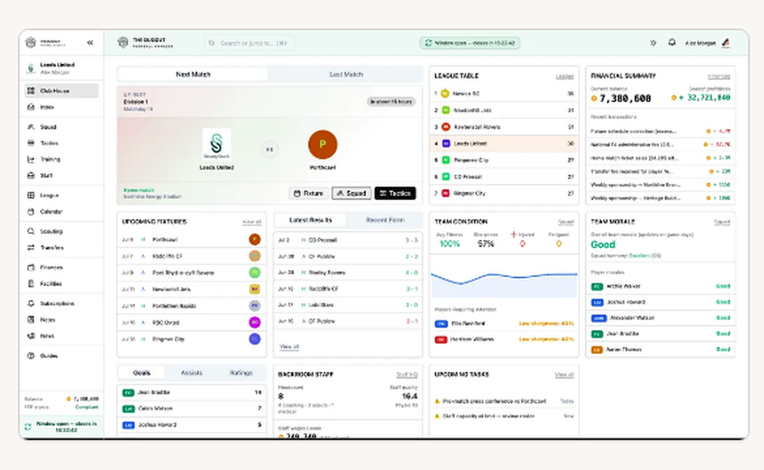Open Scouting in the sidebar
The image size is (764, 470).
click(61, 231)
